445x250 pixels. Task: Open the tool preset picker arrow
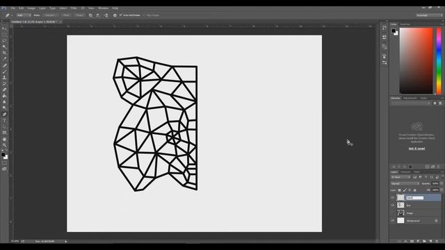click(x=12, y=15)
